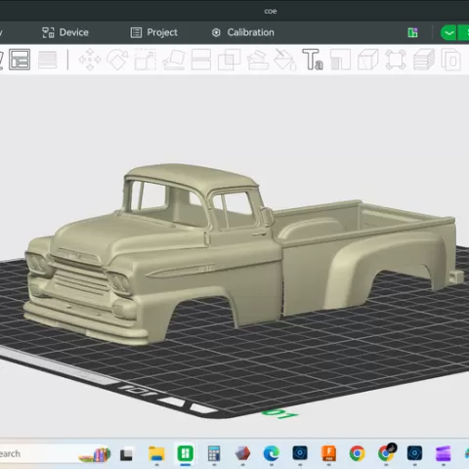The image size is (469, 469).
Task: Open the Calibration tab
Action: (x=243, y=32)
